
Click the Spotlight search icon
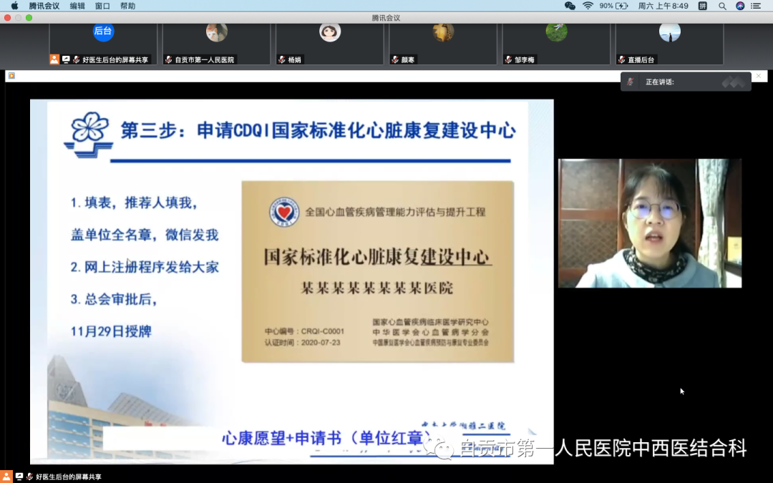pyautogui.click(x=722, y=6)
